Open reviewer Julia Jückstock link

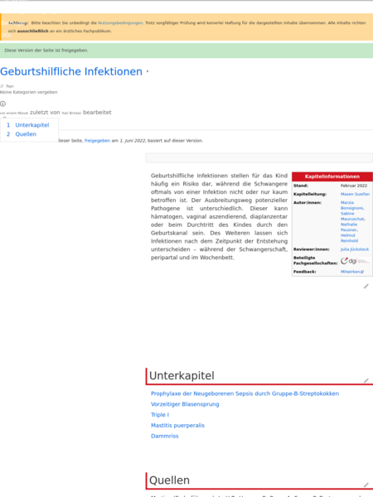tap(355, 249)
